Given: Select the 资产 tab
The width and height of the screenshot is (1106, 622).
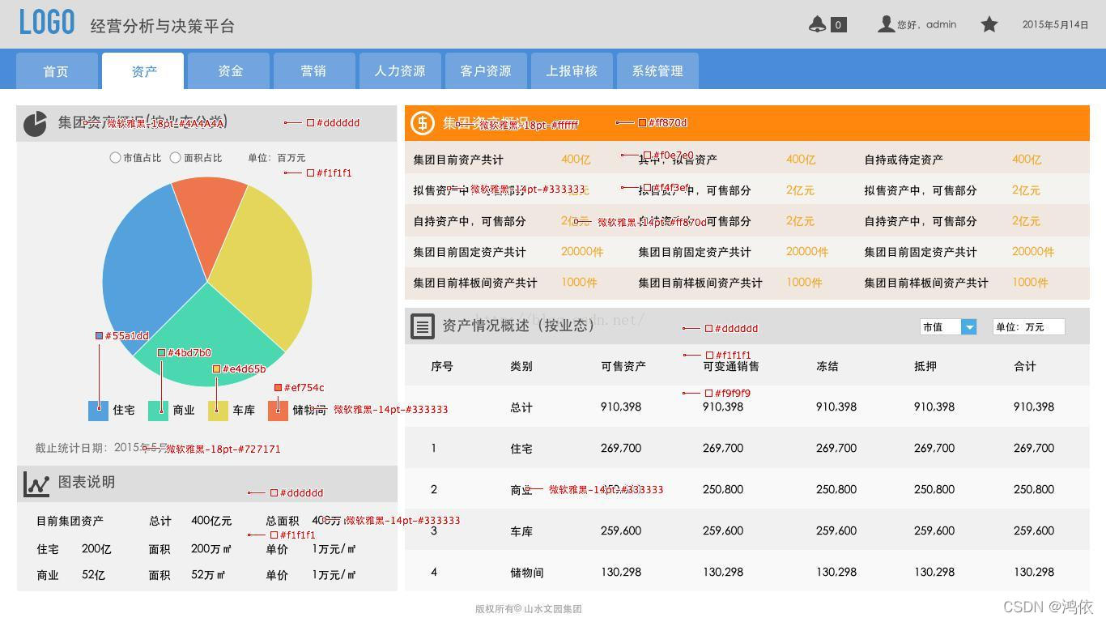Looking at the screenshot, I should point(143,71).
